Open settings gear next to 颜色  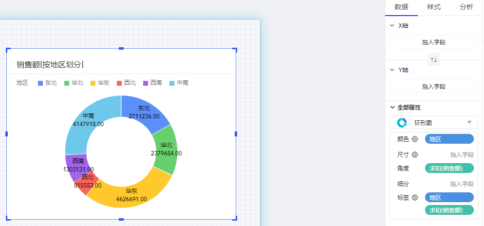415,139
